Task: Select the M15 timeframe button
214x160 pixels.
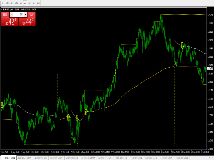Action: click(x=12, y=3)
